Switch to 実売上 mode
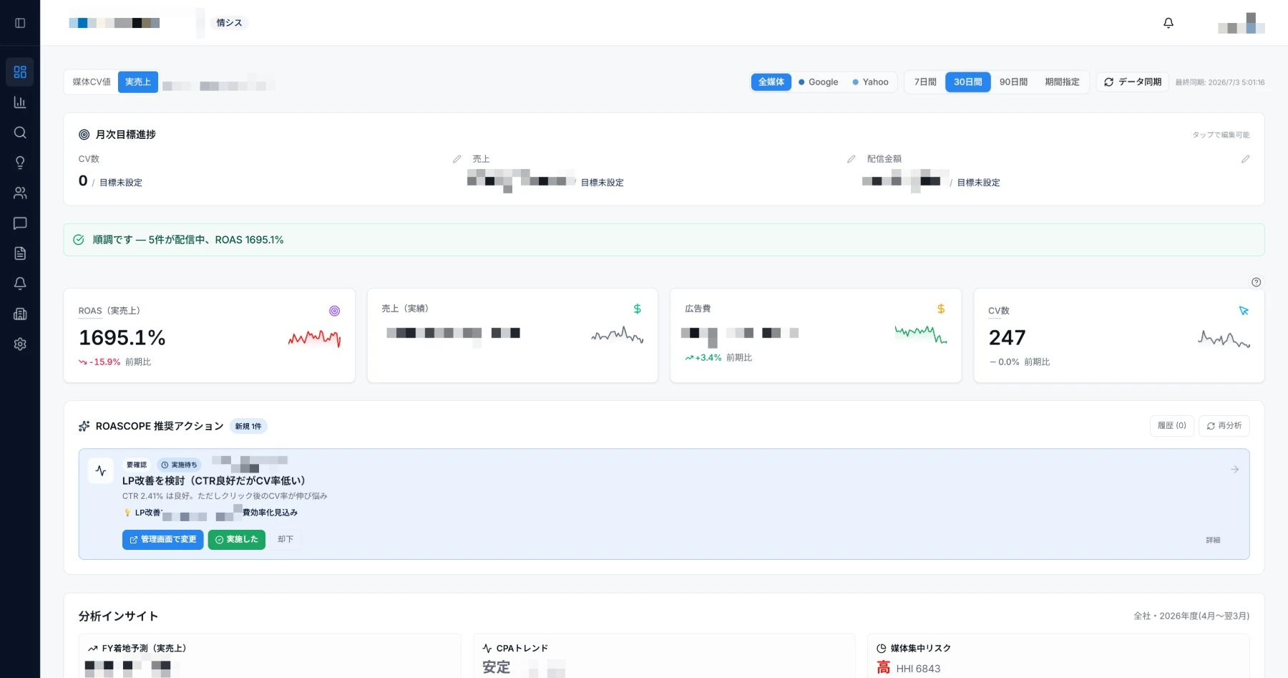Image resolution: width=1288 pixels, height=678 pixels. 138,82
